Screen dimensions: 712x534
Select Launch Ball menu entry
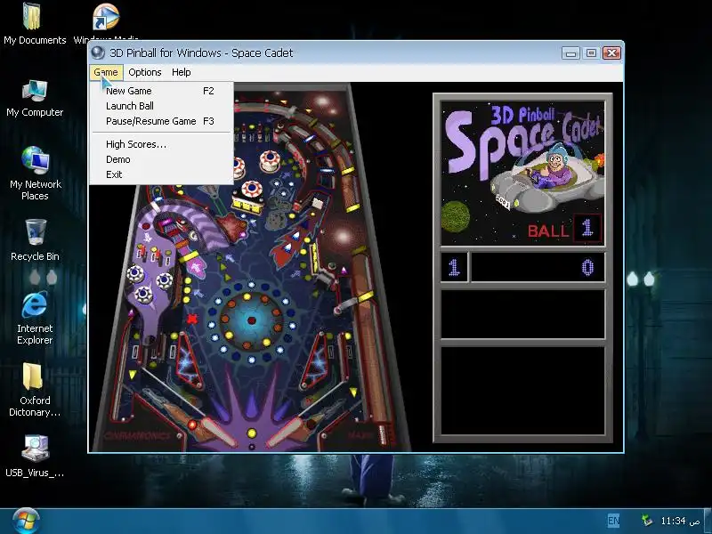[x=161, y=106]
